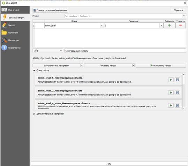Switch to the Запрос tab
The height and width of the screenshot is (166, 188).
(x=15, y=25)
